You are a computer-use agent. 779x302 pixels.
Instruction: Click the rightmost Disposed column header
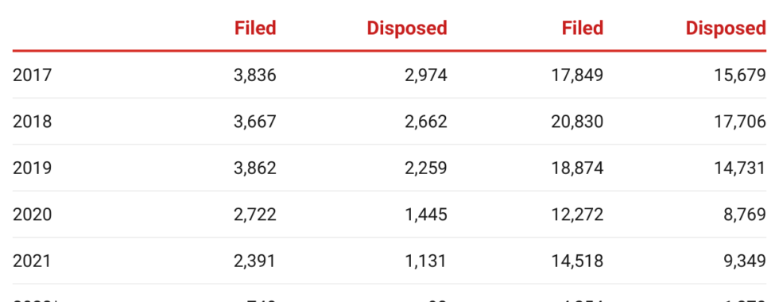[726, 28]
